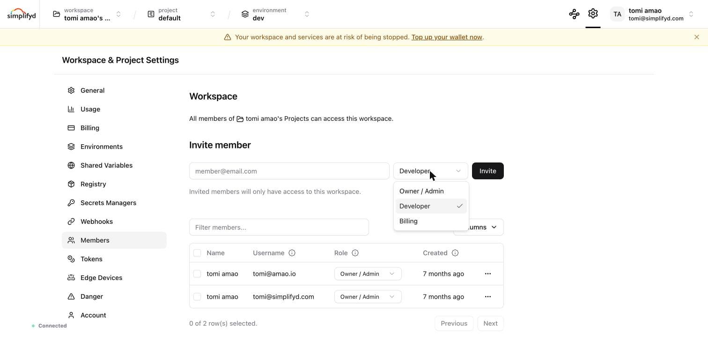Click the Username info icon
The height and width of the screenshot is (339, 708).
coord(292,253)
